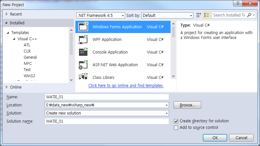Expand the Online section

pos(6,87)
